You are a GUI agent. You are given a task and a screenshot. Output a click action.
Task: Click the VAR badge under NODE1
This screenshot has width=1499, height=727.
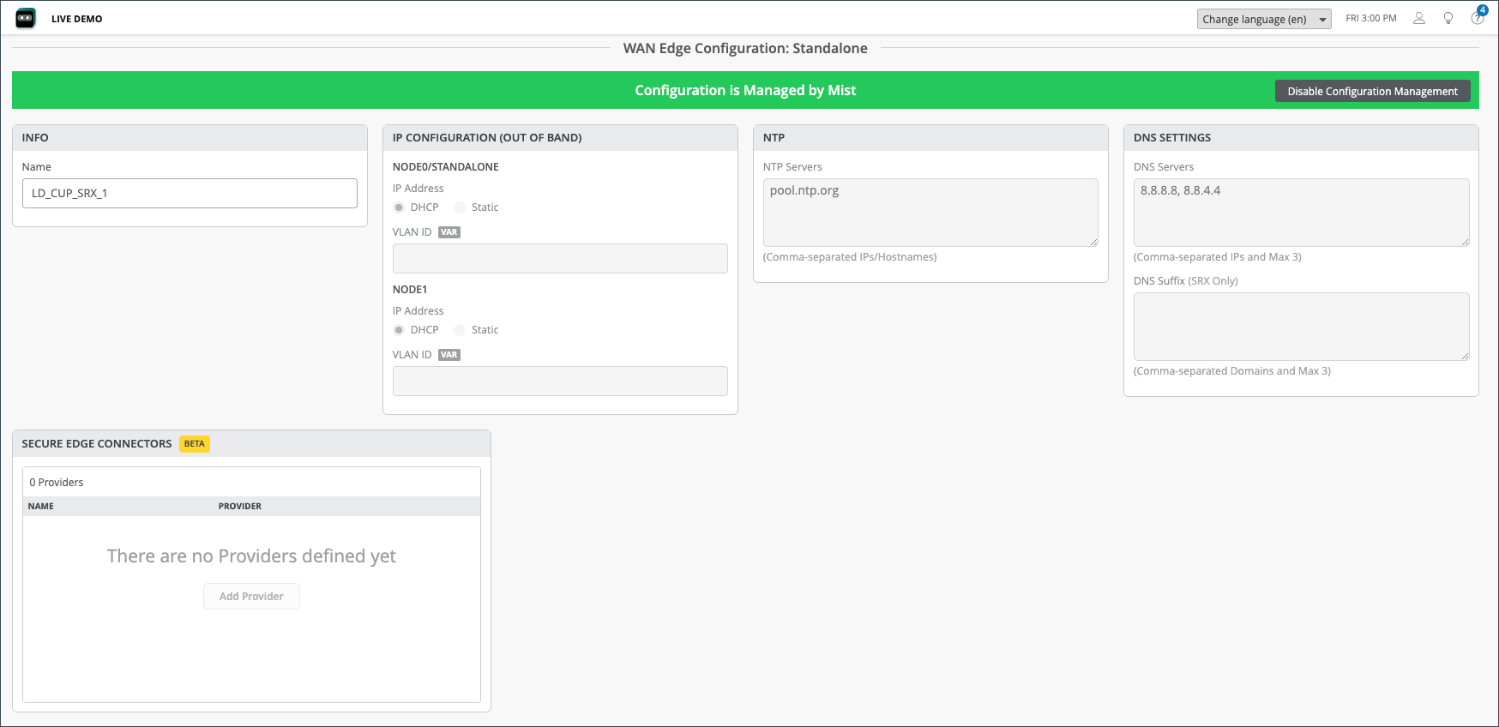click(449, 355)
